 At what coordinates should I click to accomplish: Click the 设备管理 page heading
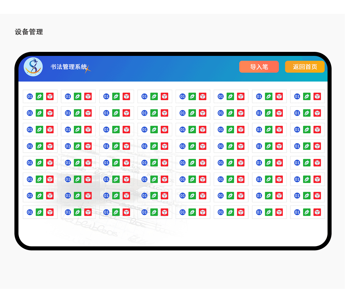click(x=29, y=32)
